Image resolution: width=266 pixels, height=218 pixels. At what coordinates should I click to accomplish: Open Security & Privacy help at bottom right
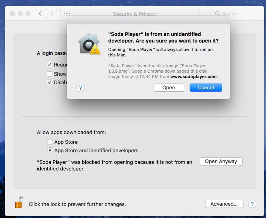tap(252, 204)
